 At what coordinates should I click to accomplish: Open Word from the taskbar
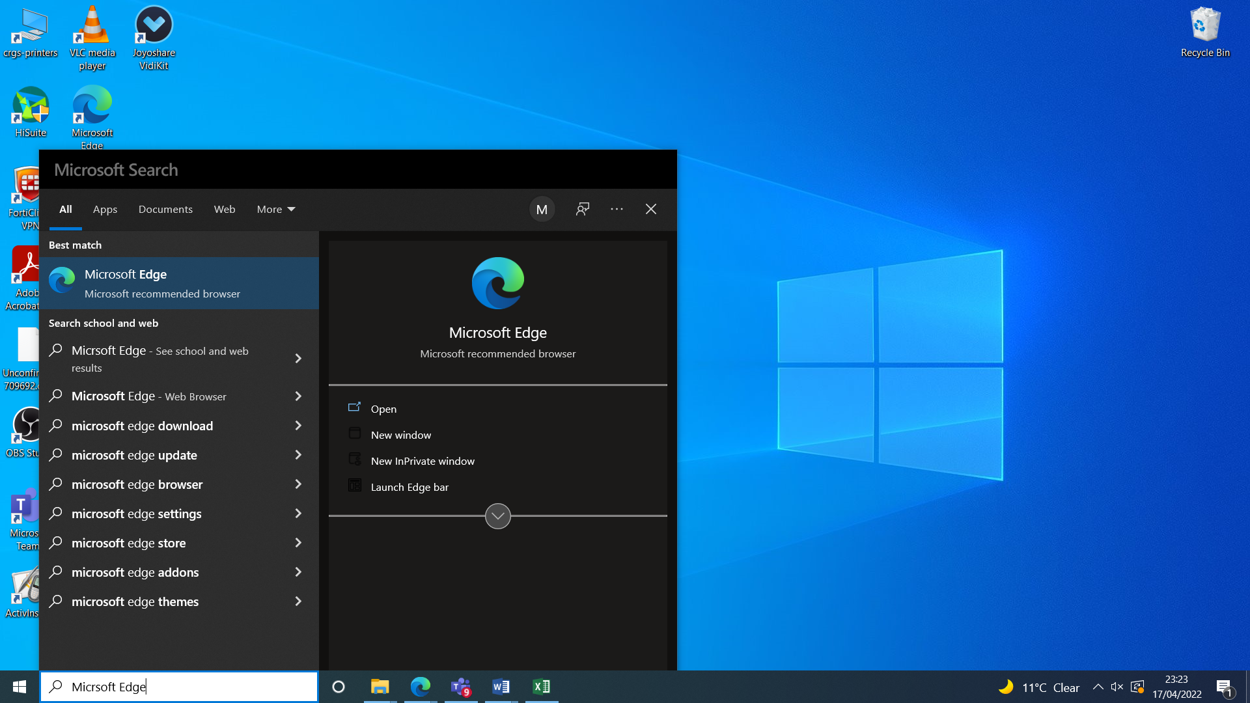click(501, 687)
